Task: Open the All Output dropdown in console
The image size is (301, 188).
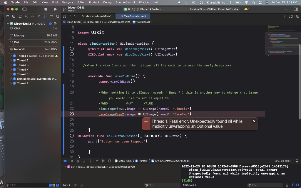Action: tap(189, 185)
